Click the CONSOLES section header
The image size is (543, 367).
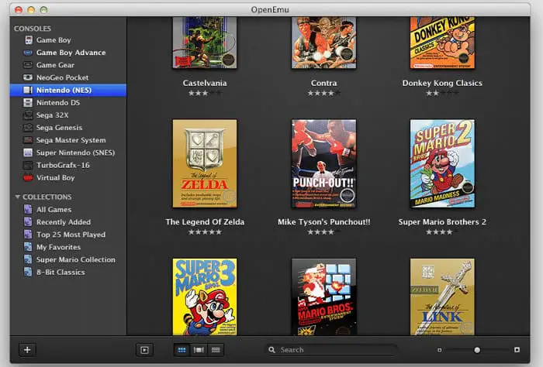[33, 29]
